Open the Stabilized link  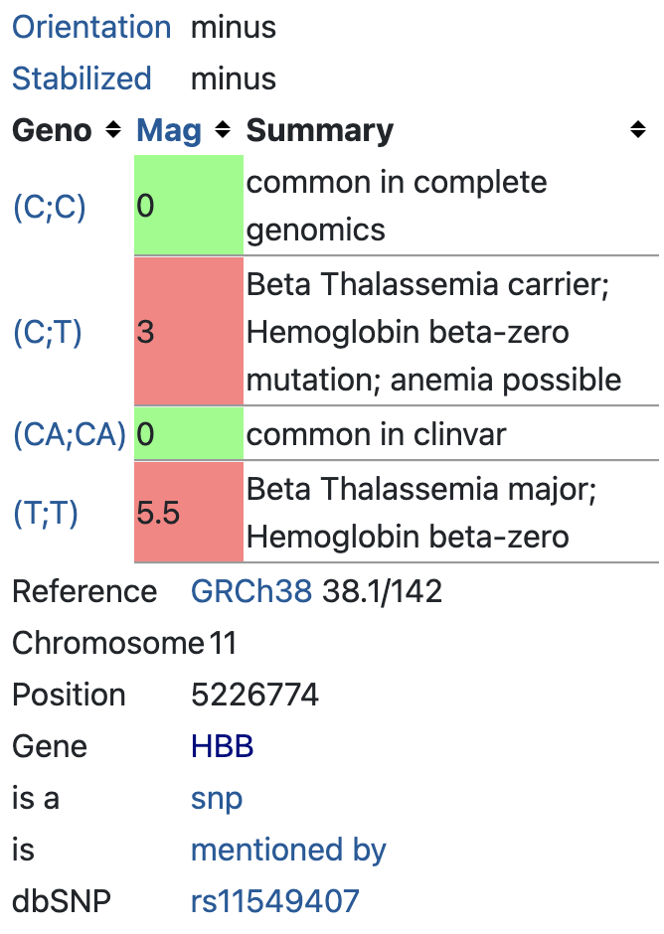[x=81, y=78]
